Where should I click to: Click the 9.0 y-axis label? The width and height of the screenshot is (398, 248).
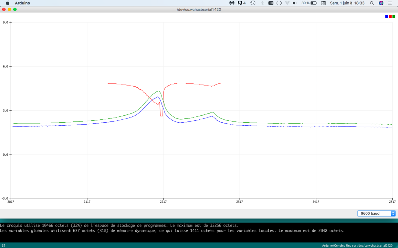[5, 22]
